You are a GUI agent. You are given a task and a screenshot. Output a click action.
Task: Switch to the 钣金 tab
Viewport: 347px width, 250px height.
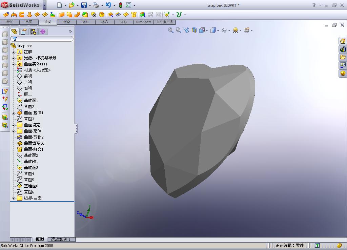coord(67,22)
